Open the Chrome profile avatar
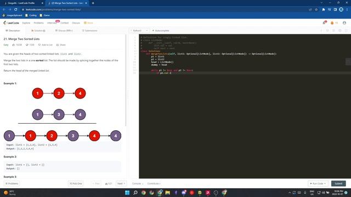 click(341, 10)
